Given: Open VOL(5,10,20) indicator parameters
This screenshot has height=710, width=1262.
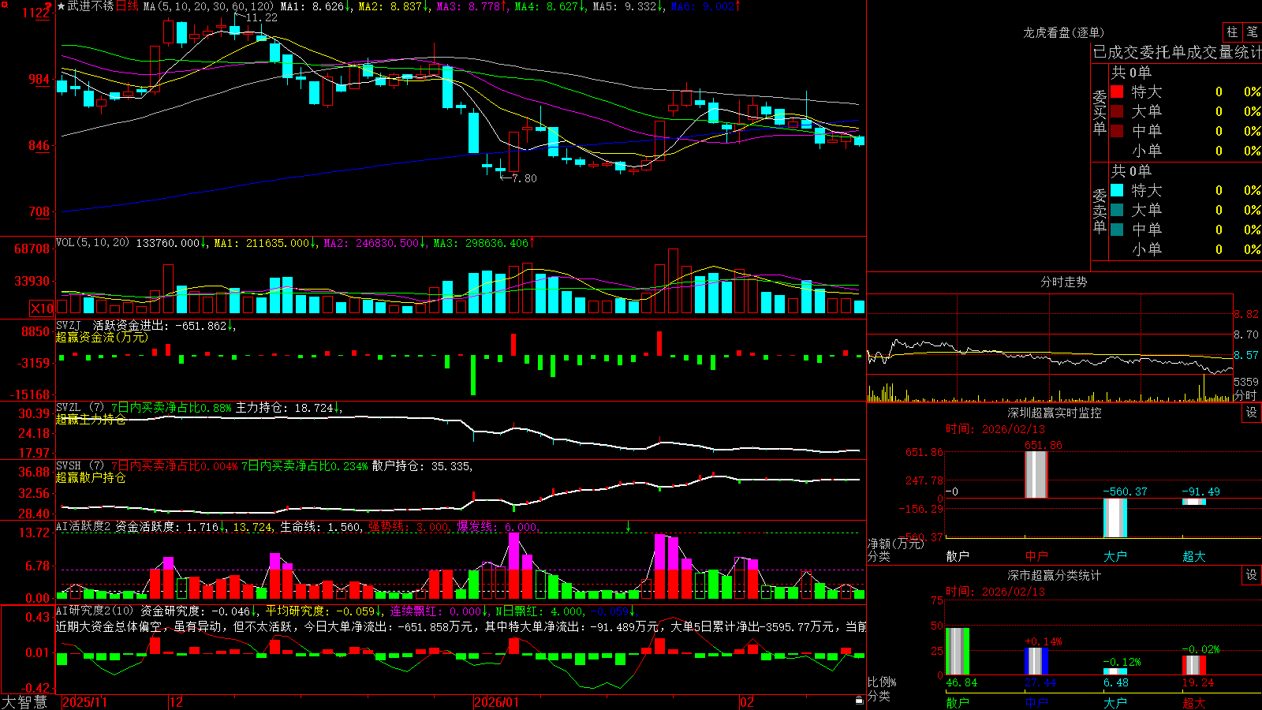Looking at the screenshot, I should point(92,243).
